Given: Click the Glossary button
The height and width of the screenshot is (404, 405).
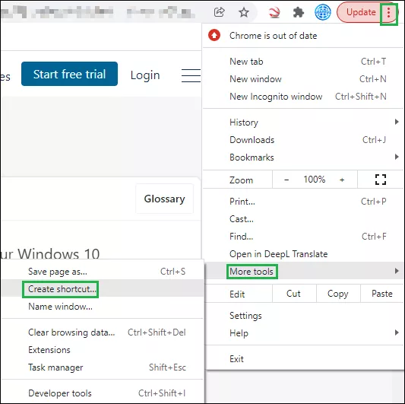Looking at the screenshot, I should coord(165,199).
